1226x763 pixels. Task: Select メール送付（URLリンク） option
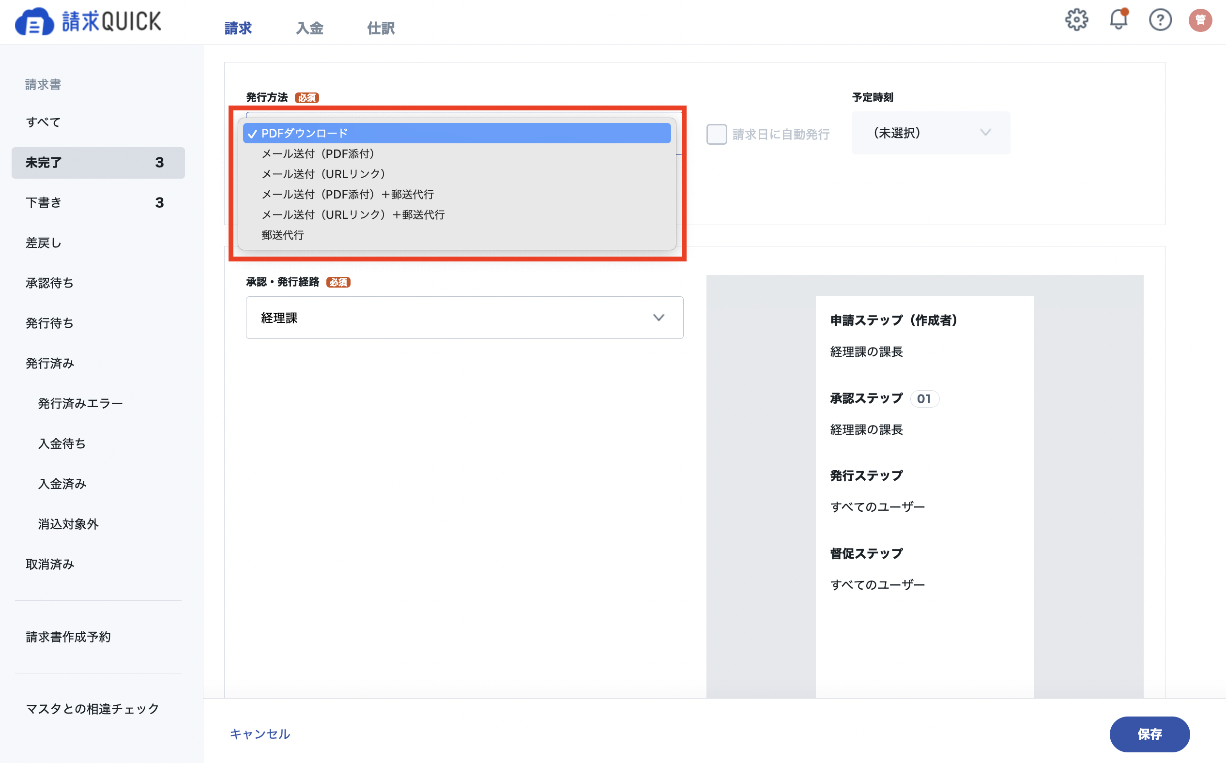(x=457, y=174)
